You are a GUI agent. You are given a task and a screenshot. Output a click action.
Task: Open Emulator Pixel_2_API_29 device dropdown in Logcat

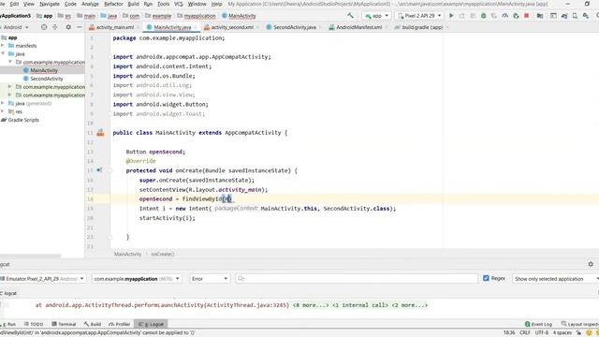point(42,279)
